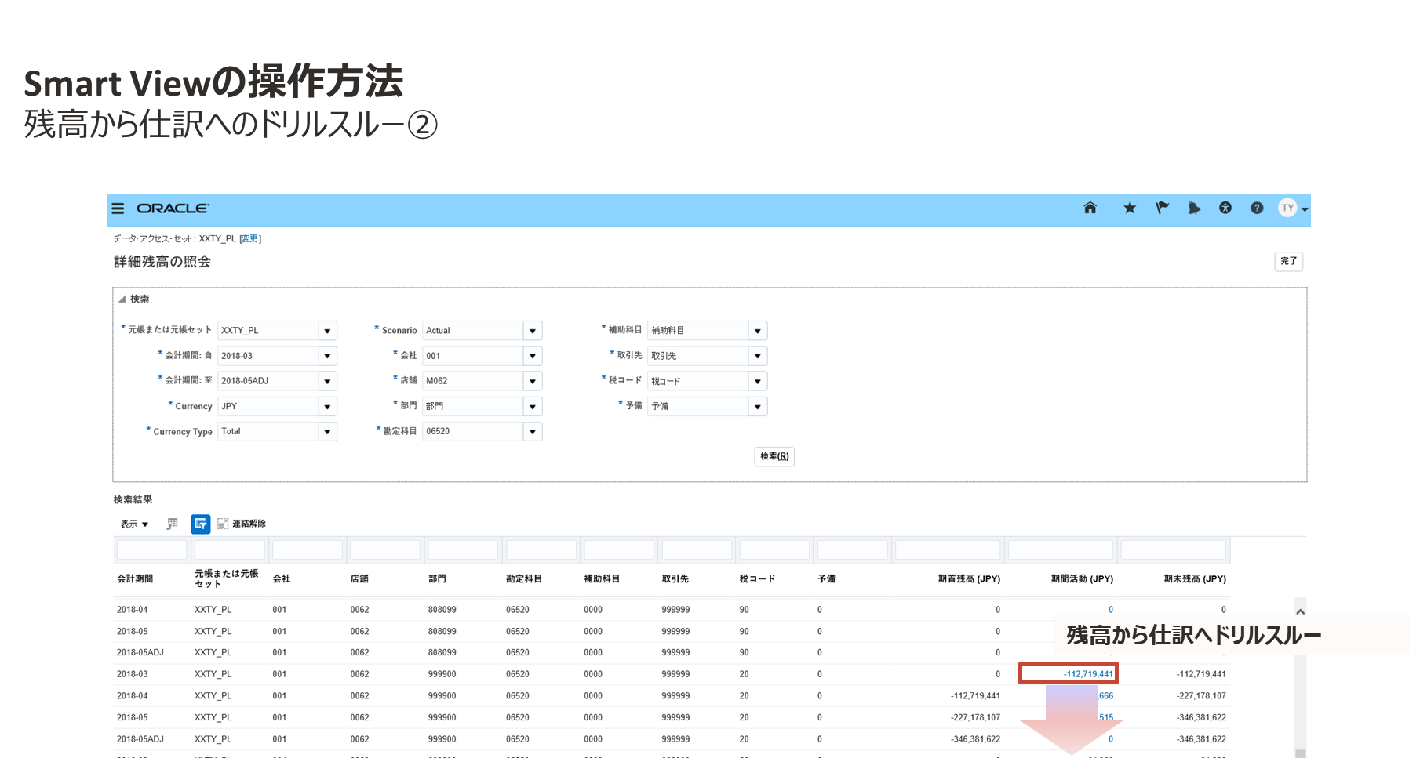Image resolution: width=1409 pixels, height=758 pixels.
Task: Open the Scenario dropdown showing Actual
Action: [x=533, y=331]
